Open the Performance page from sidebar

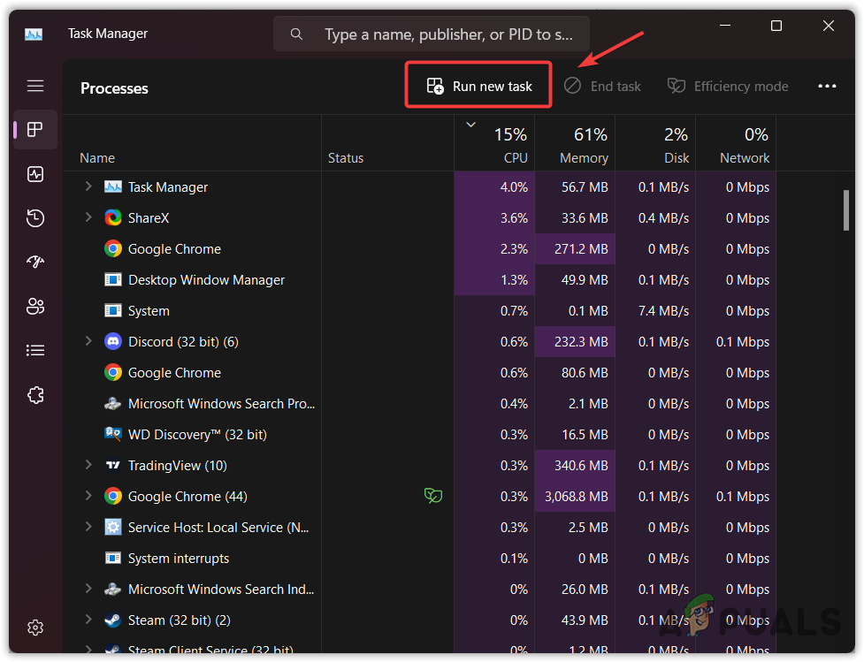[35, 174]
